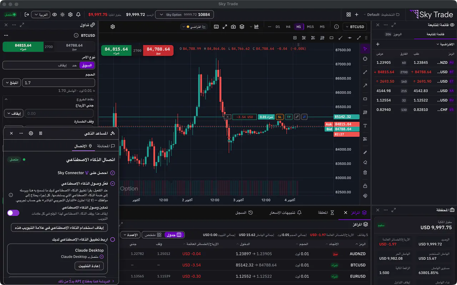The width and height of the screenshot is (457, 285).
Task: Delete drawings with the trash icon
Action: pyautogui.click(x=365, y=172)
